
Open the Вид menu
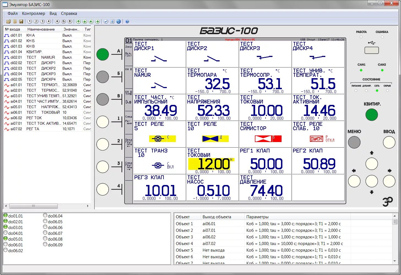click(x=53, y=13)
